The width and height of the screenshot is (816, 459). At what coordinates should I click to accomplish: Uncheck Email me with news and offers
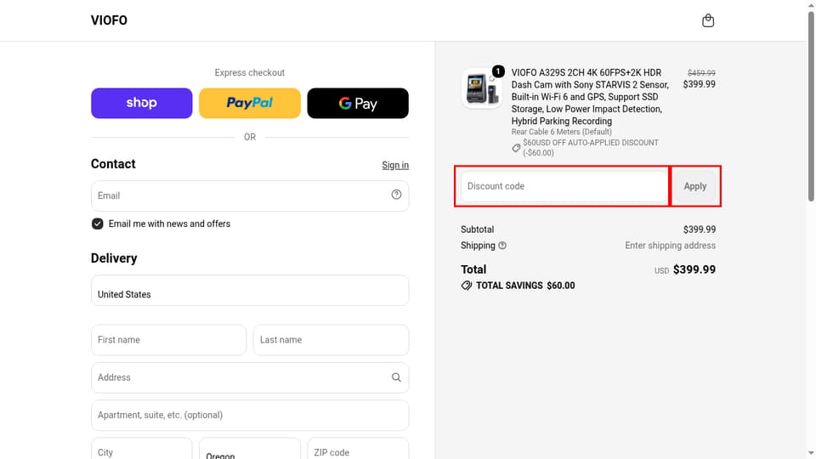point(97,224)
